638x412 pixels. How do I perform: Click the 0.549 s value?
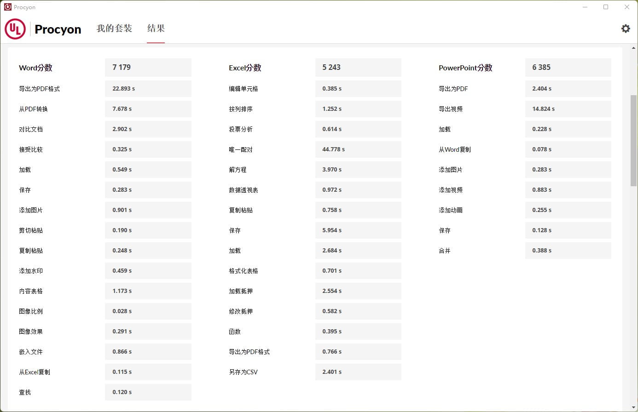(x=148, y=170)
